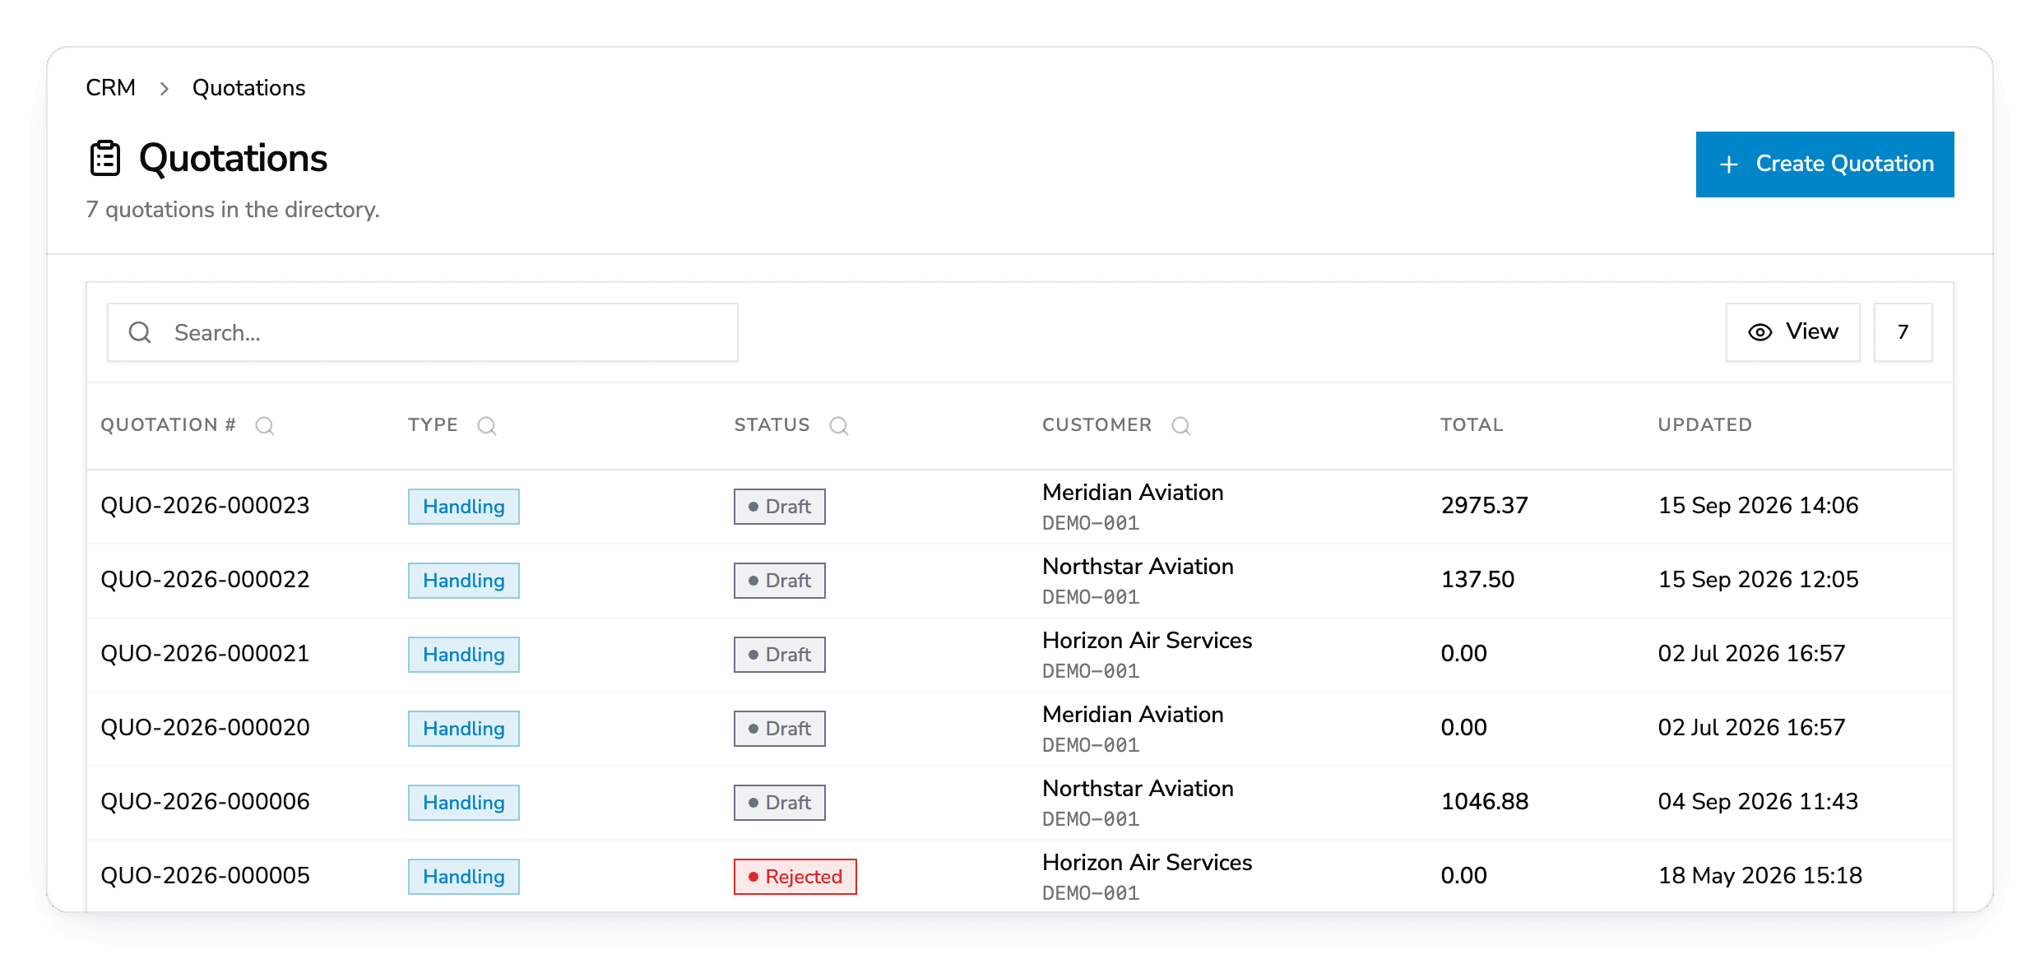Open quotation QUO-2026-000023 row

pyautogui.click(x=1020, y=507)
